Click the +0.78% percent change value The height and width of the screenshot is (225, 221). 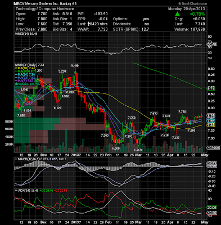pyautogui.click(x=197, y=14)
